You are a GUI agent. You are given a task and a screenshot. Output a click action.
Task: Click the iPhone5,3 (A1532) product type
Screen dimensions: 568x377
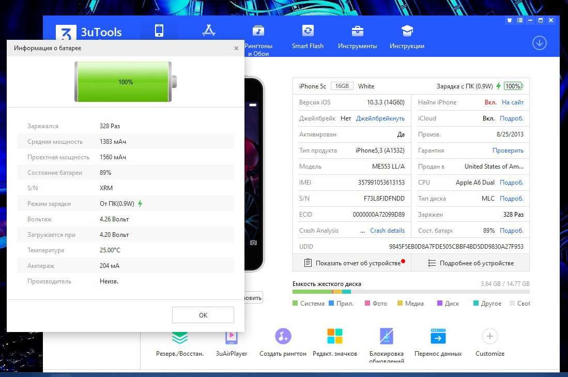click(380, 150)
